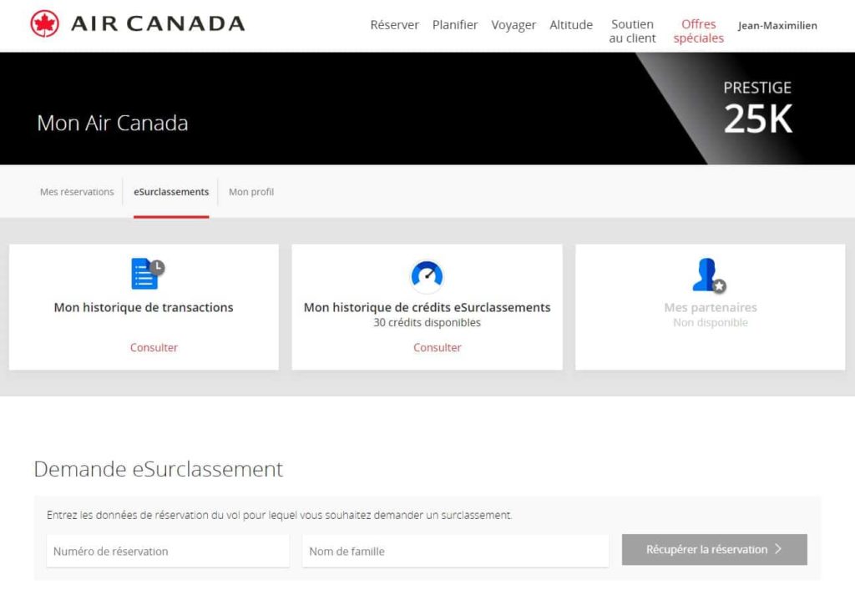855x595 pixels.
Task: Click the Numéro de réservation input field
Action: pos(167,551)
